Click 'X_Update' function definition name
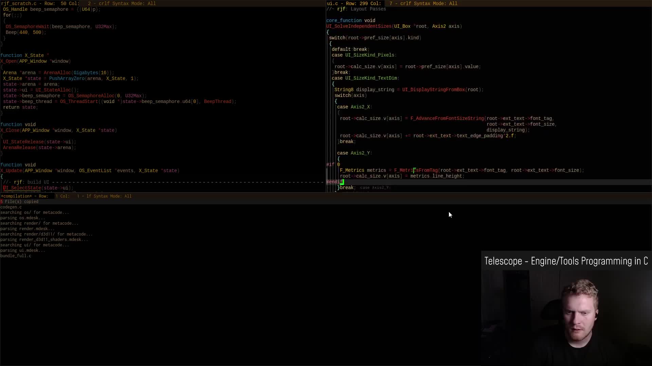The height and width of the screenshot is (366, 652). pyautogui.click(x=11, y=170)
